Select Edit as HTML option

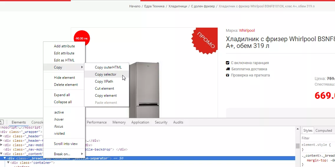64,60
